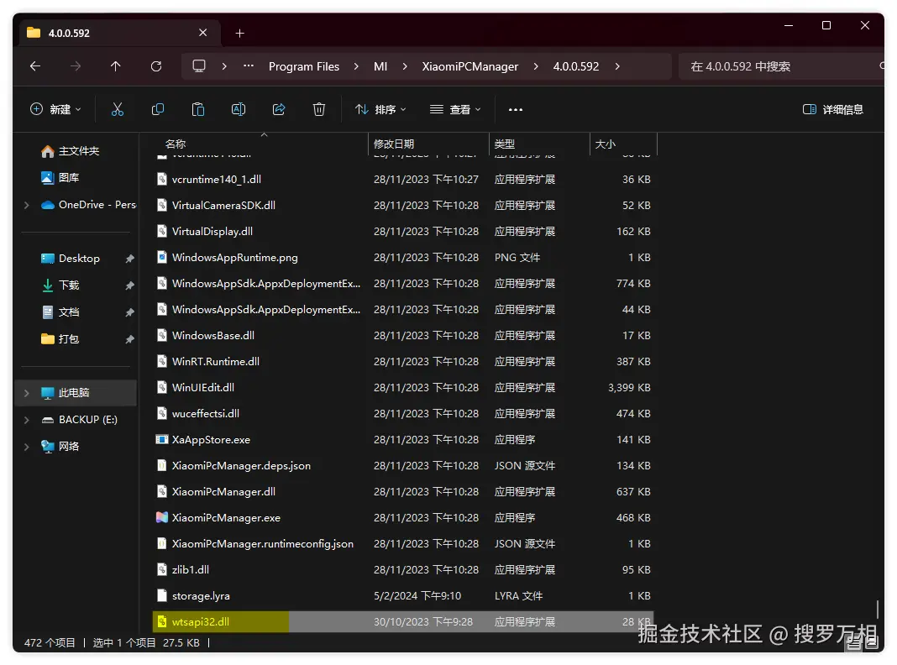The height and width of the screenshot is (665, 897).
Task: Unpin Desktop via its pin icon
Action: click(130, 259)
